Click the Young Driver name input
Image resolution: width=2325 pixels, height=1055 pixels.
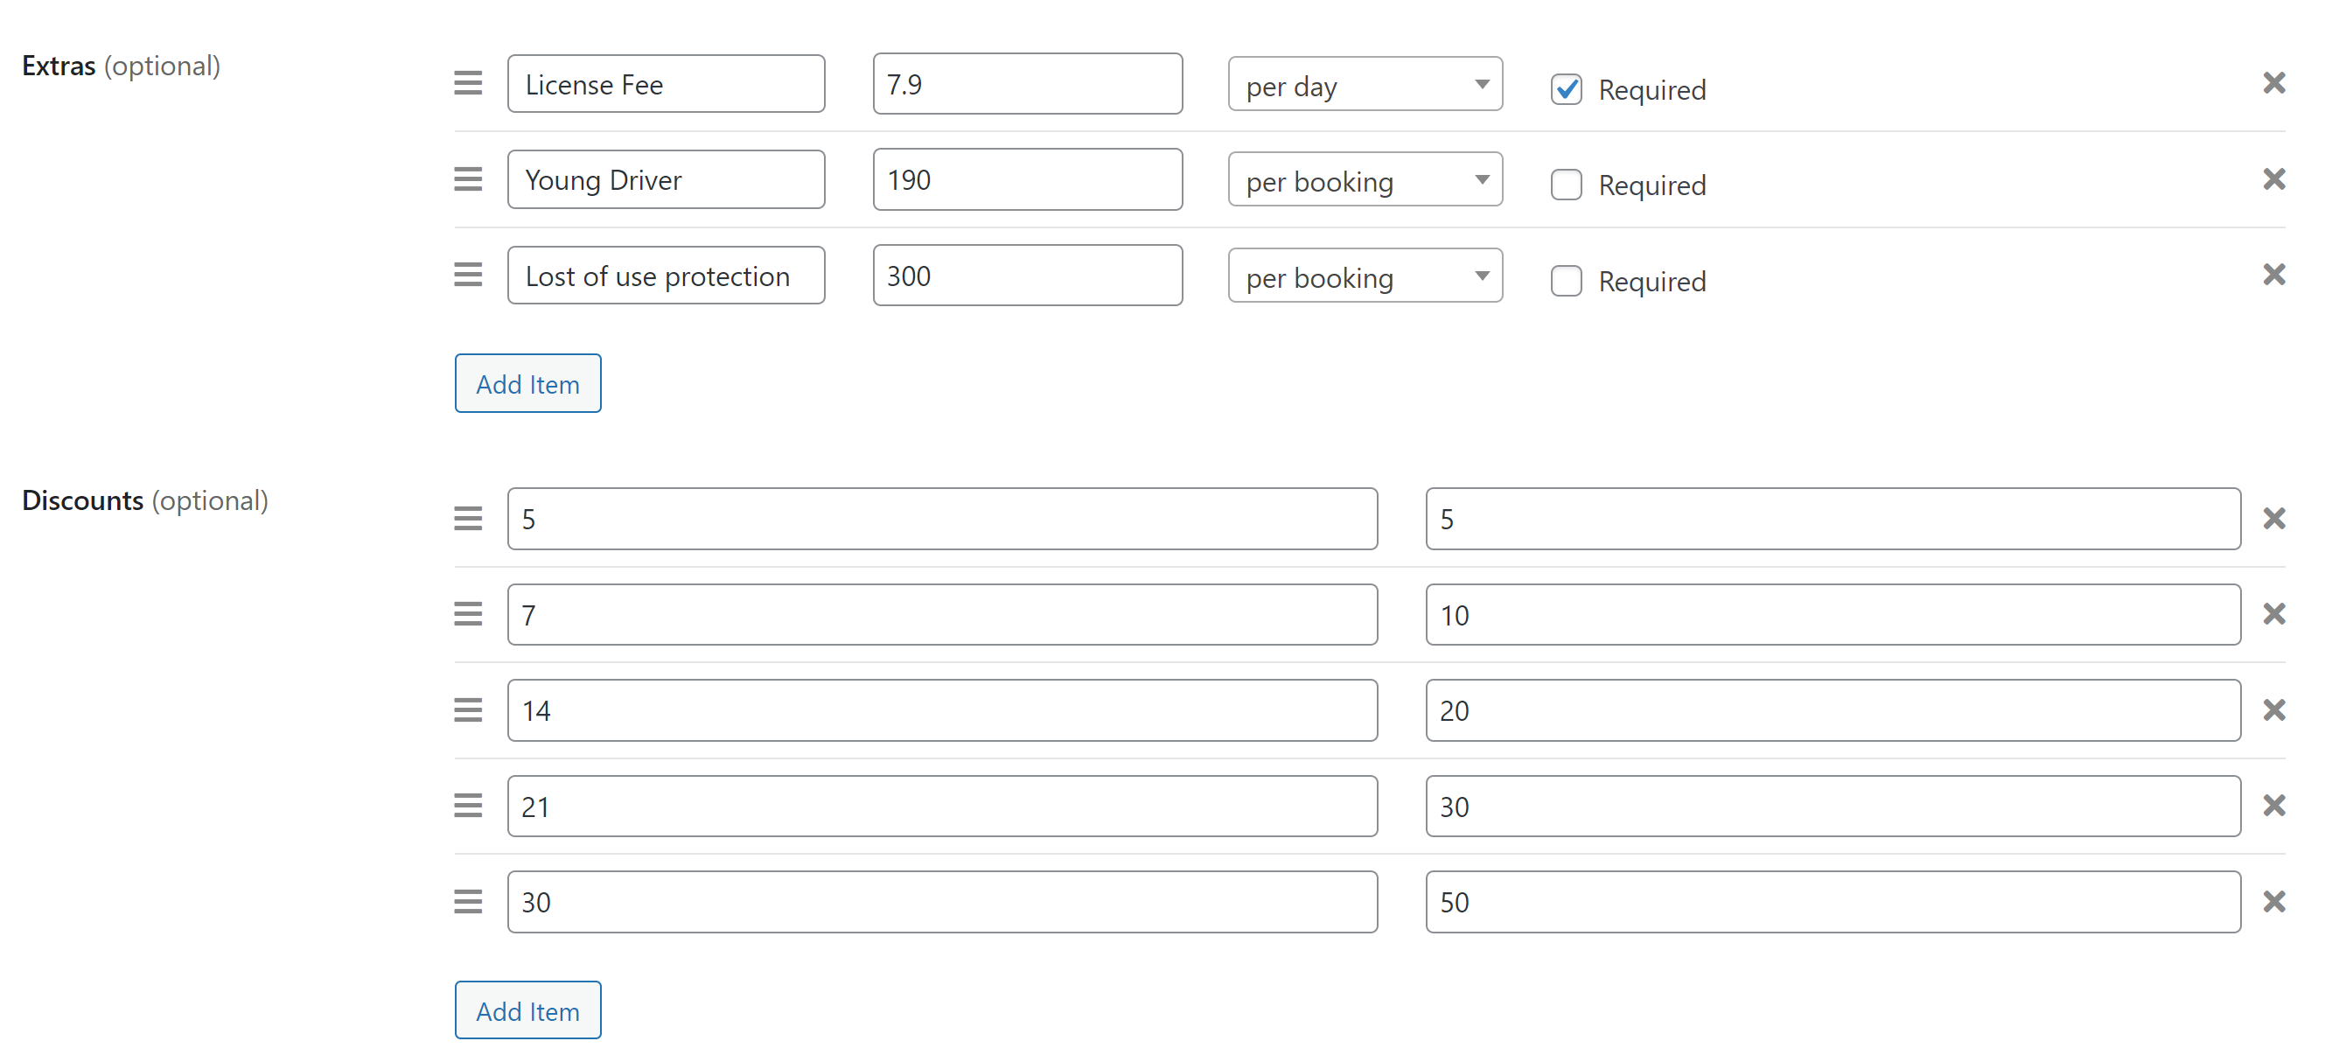pyautogui.click(x=666, y=179)
